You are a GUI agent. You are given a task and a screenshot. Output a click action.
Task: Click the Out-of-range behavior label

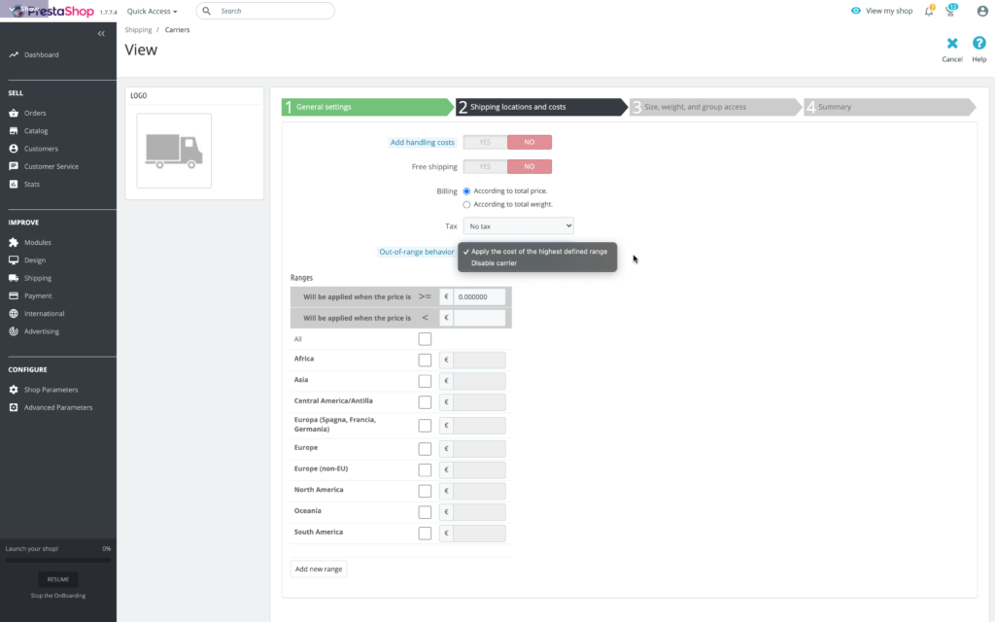[x=416, y=252]
